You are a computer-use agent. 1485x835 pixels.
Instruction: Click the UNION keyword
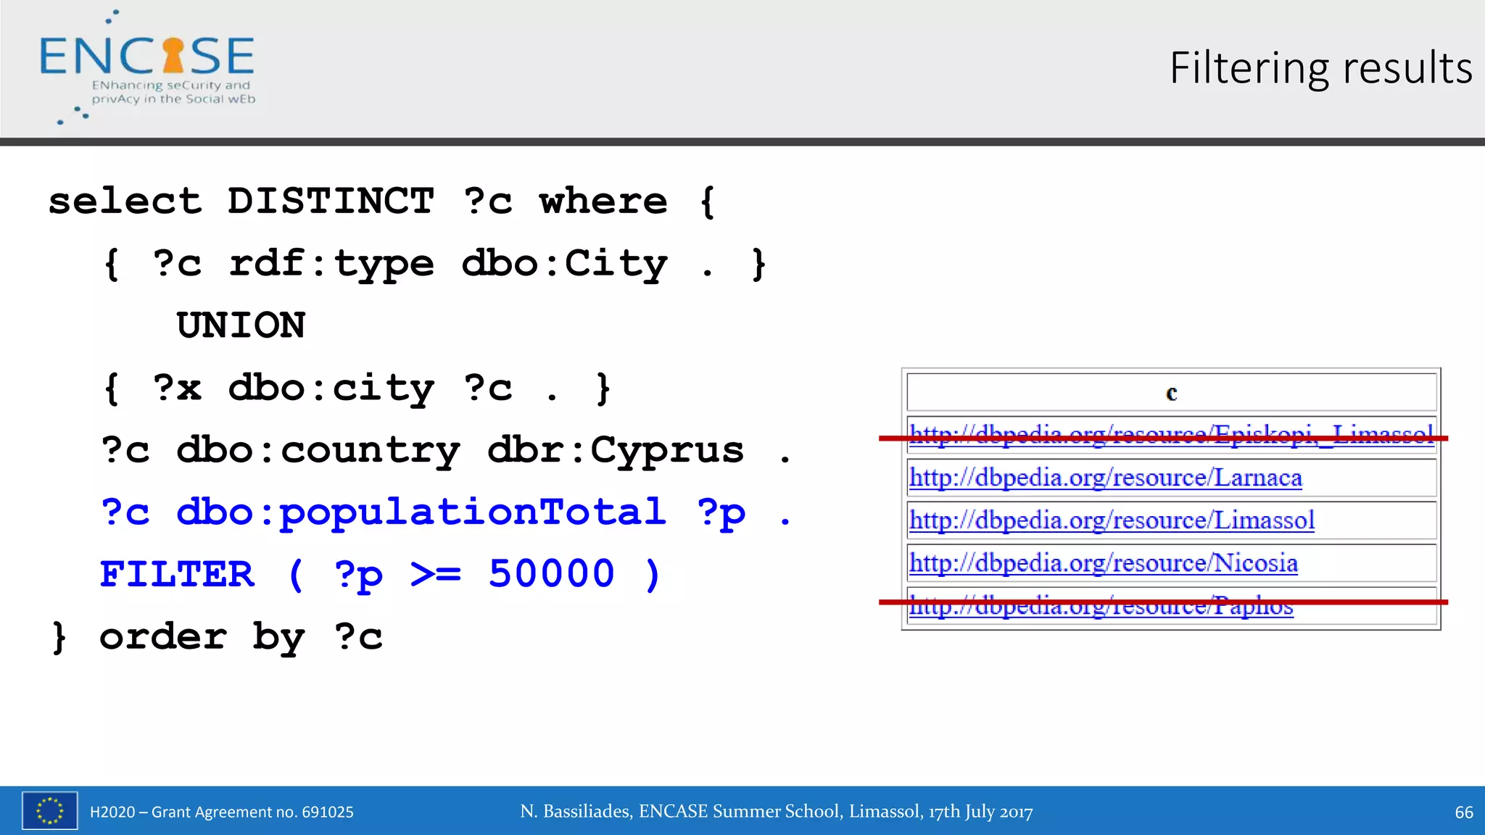(x=241, y=325)
